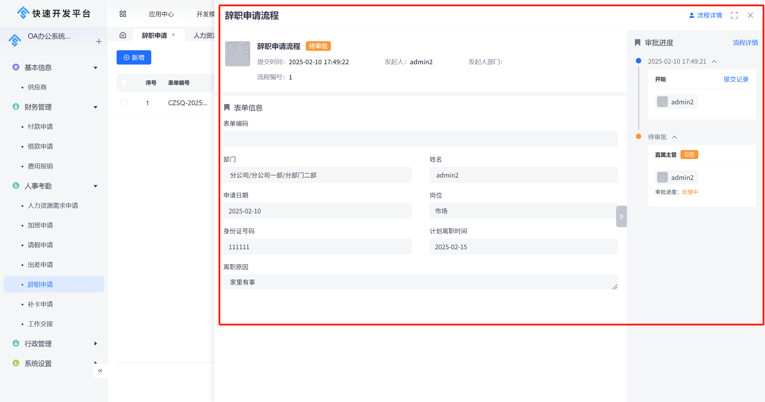Open the 应用中心 menu
765x402 pixels.
tap(161, 14)
